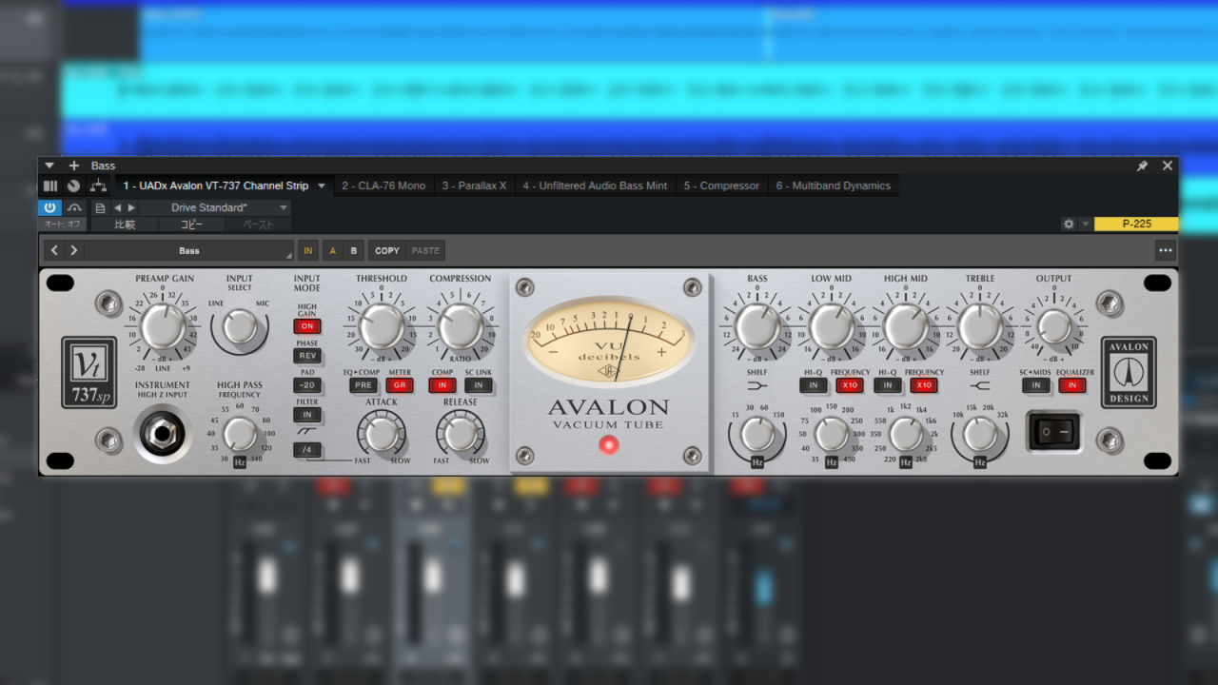
Task: Load the previous host preset arrow
Action: tap(118, 207)
